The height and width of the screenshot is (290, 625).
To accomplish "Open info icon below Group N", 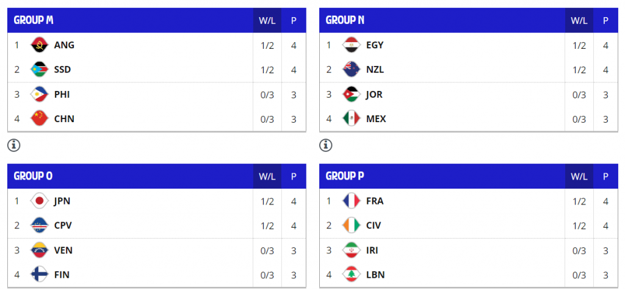I will pos(326,145).
